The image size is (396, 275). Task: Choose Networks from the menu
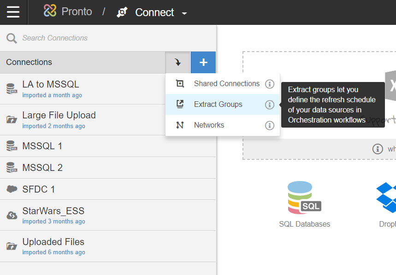pyautogui.click(x=209, y=125)
